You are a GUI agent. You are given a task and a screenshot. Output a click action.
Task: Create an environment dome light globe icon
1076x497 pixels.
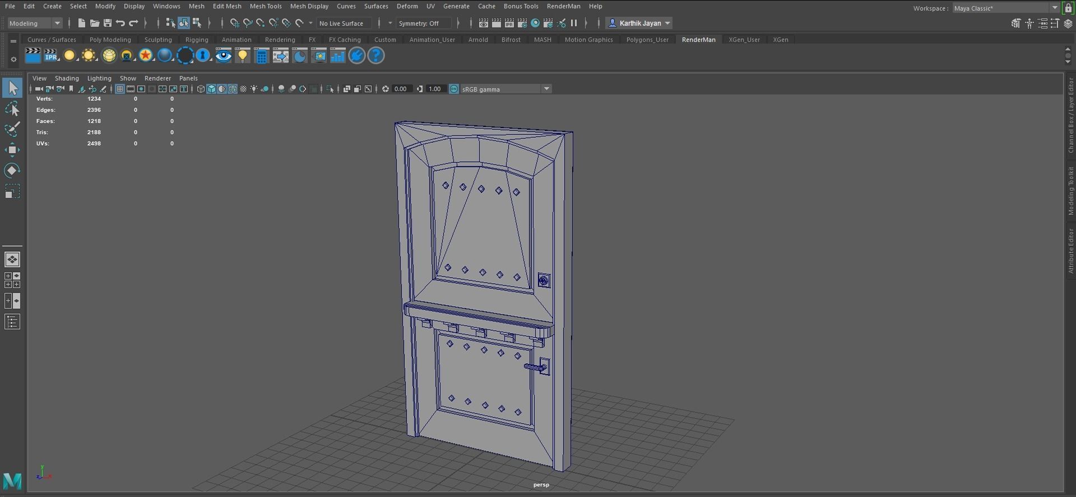click(x=109, y=55)
